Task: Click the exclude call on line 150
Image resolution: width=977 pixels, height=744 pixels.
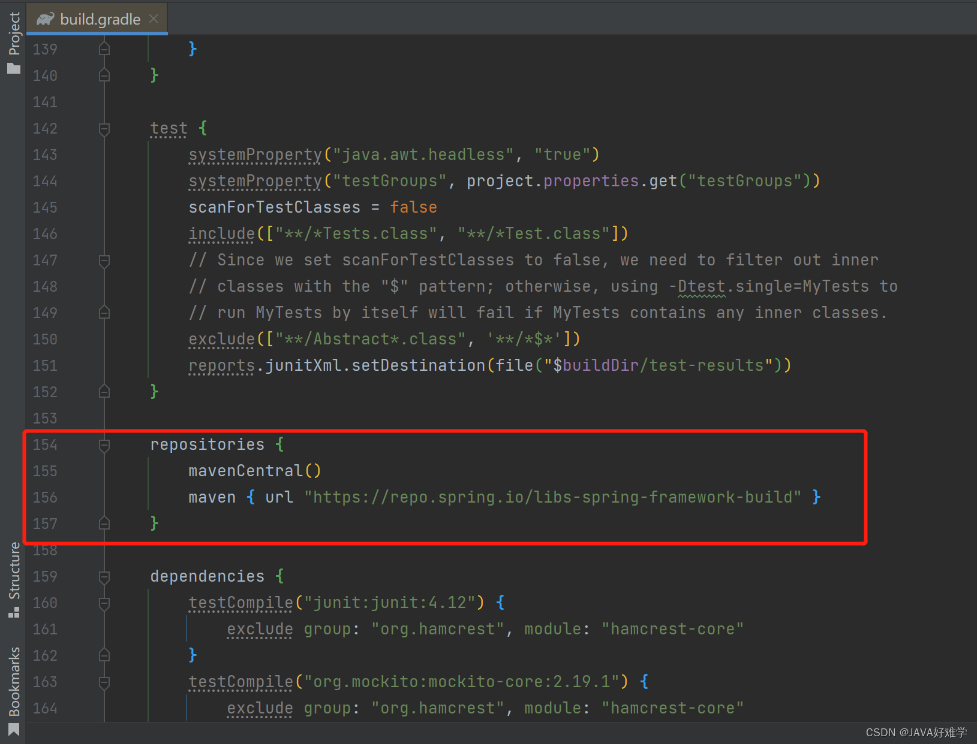Action: (x=221, y=339)
